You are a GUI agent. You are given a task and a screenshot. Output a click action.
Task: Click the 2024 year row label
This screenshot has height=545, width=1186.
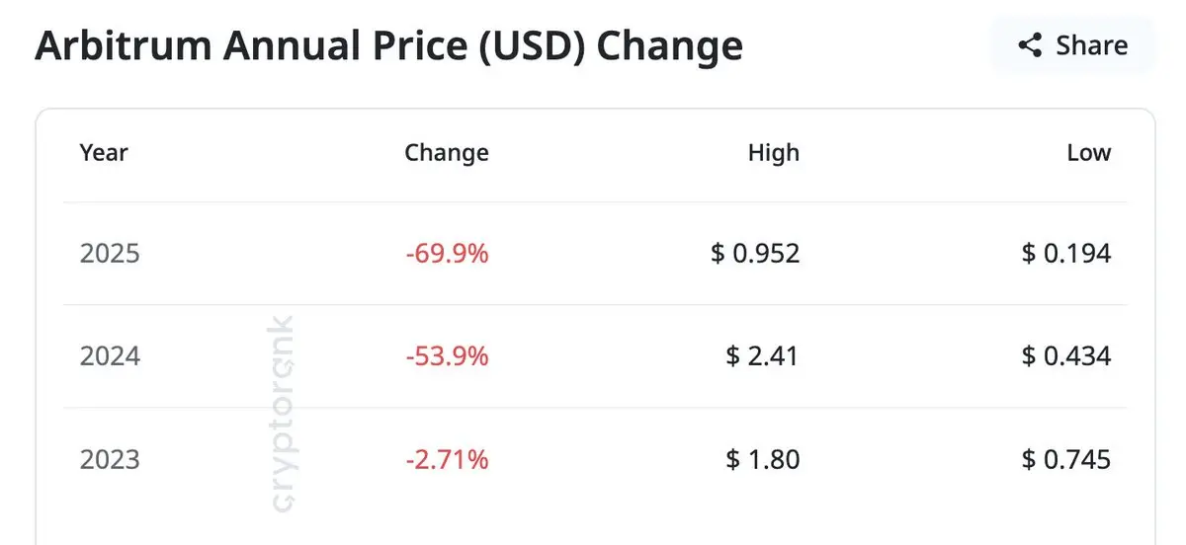click(110, 355)
